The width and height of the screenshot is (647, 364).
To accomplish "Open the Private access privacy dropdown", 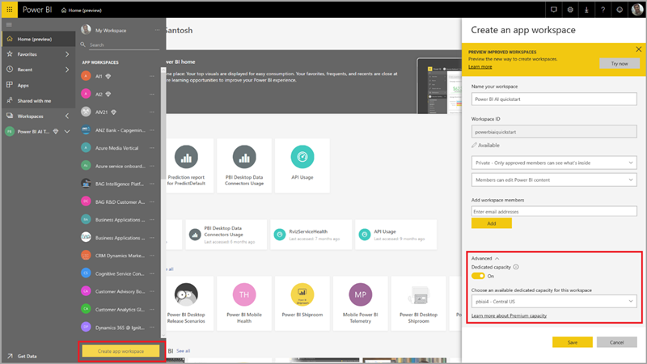I will [554, 162].
